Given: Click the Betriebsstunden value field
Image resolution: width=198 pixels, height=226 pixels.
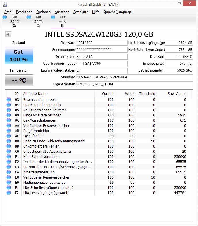Looking at the screenshot, I should click(179, 70).
